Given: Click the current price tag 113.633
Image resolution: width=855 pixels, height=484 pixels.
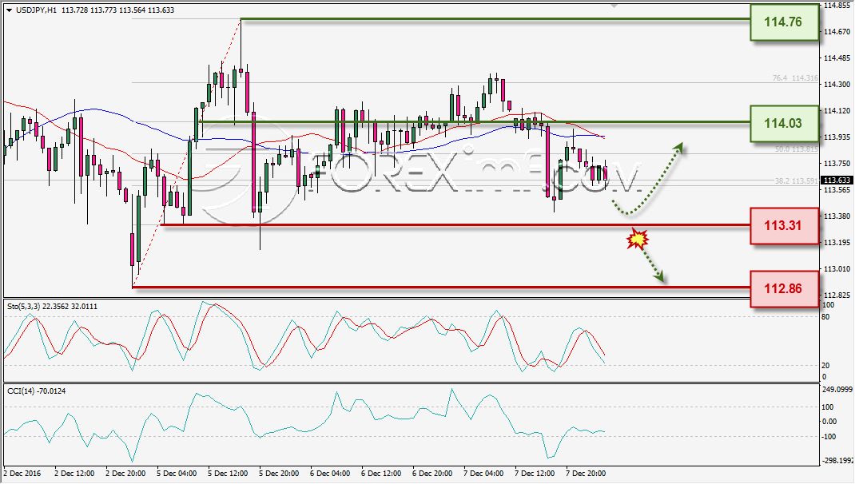Looking at the screenshot, I should [x=837, y=180].
